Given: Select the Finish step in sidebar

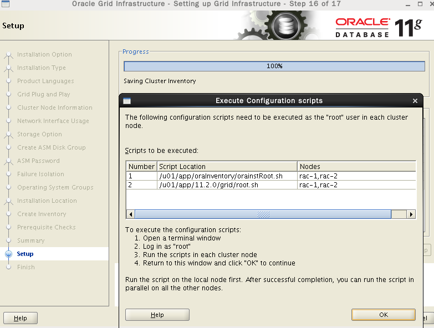Looking at the screenshot, I should tap(25, 267).
